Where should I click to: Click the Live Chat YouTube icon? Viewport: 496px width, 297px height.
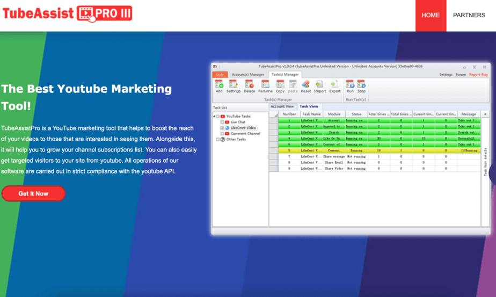227,122
